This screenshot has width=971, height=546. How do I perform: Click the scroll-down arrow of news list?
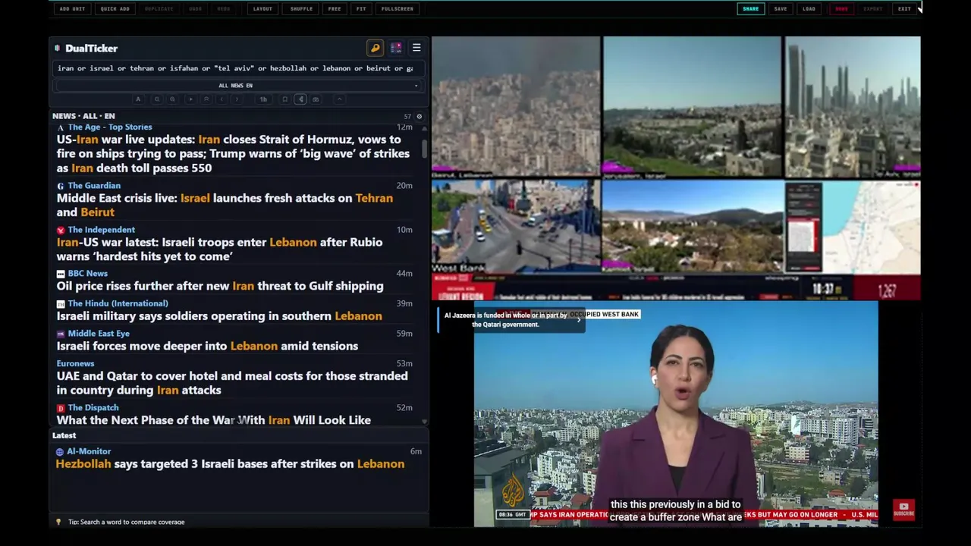tap(424, 422)
